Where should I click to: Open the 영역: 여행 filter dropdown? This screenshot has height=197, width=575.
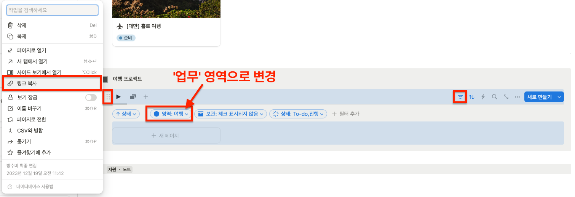(171, 114)
